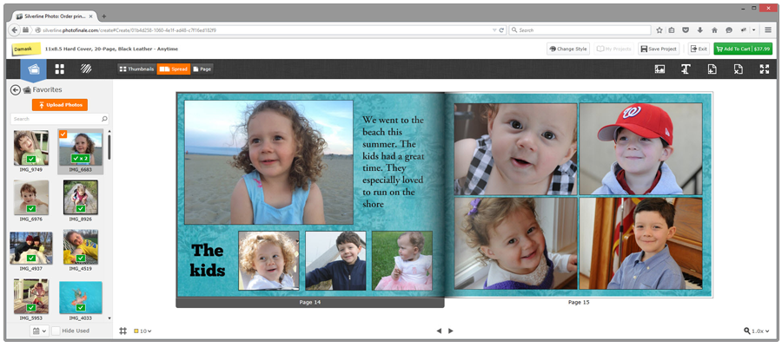The image size is (782, 347).
Task: Open browser downloads arrow icon
Action: [699, 30]
